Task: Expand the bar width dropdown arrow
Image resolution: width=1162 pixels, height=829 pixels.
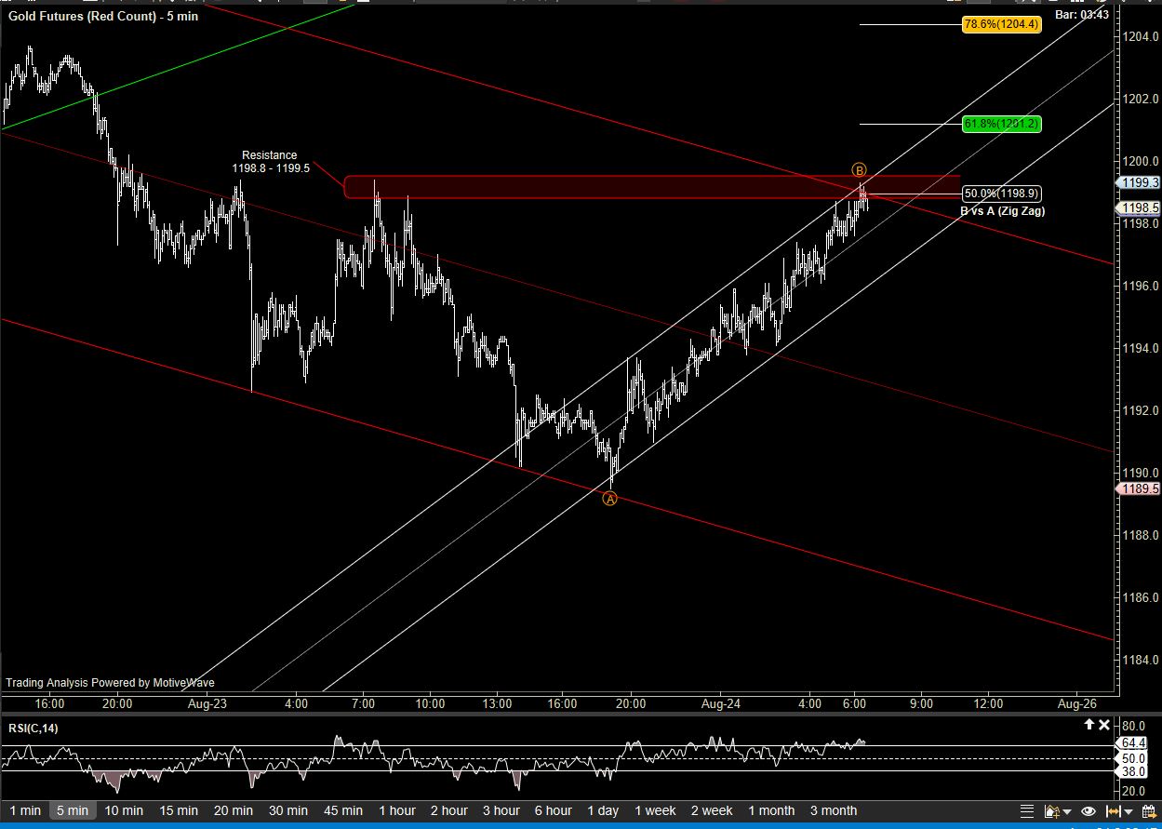Action: [x=1129, y=812]
